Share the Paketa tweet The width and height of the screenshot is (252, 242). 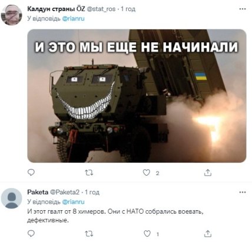point(208,234)
